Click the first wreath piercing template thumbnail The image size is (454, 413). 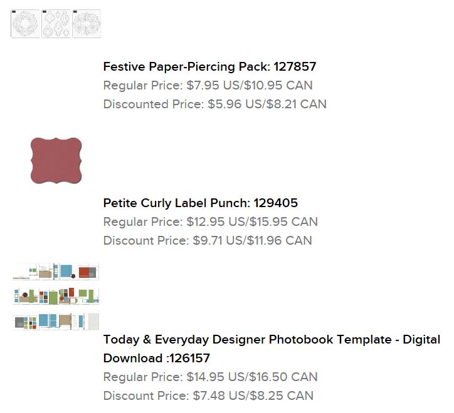(x=25, y=24)
